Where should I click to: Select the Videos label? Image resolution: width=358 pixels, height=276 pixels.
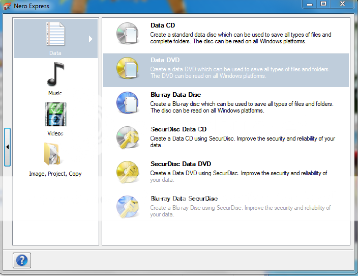click(55, 133)
